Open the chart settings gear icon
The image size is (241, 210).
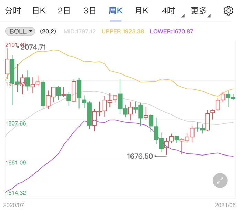click(x=228, y=11)
